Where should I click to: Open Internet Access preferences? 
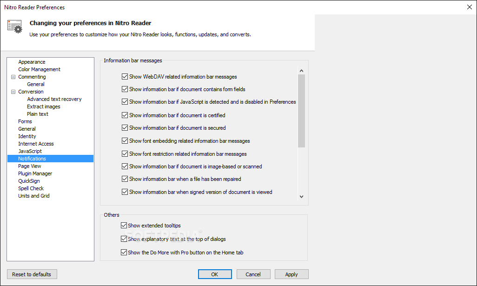tap(36, 144)
